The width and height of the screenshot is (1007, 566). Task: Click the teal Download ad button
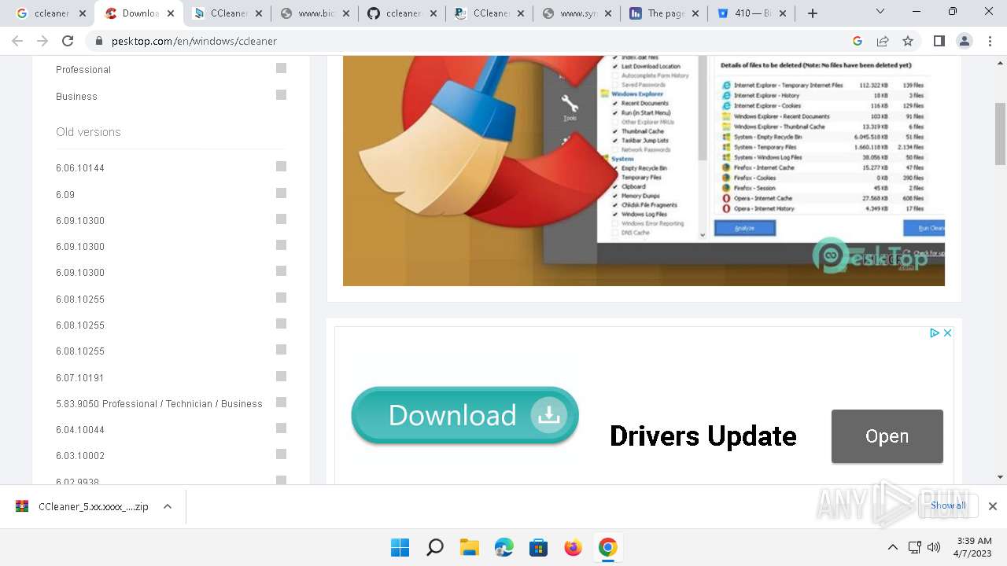(465, 416)
